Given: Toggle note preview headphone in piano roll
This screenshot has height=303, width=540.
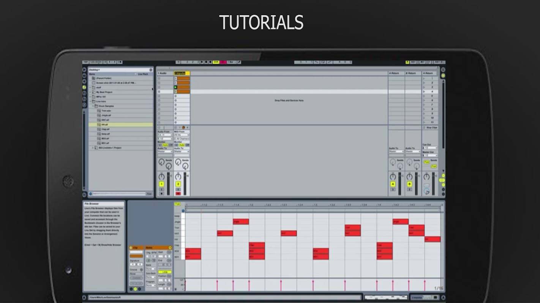Looking at the screenshot, I should pos(183,211).
